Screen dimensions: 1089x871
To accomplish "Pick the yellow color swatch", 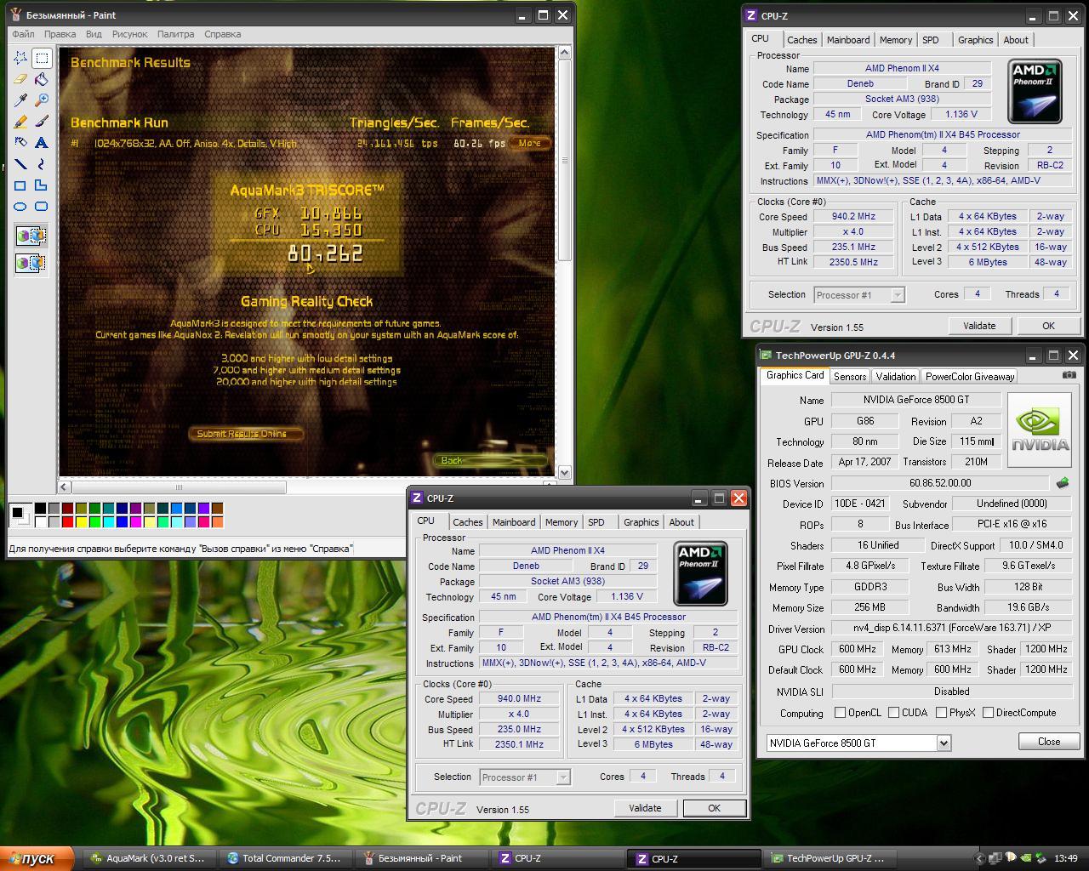I will pyautogui.click(x=81, y=521).
